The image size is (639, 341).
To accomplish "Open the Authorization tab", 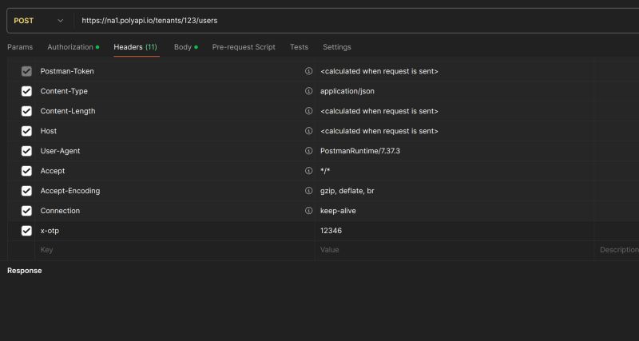I will tap(73, 47).
